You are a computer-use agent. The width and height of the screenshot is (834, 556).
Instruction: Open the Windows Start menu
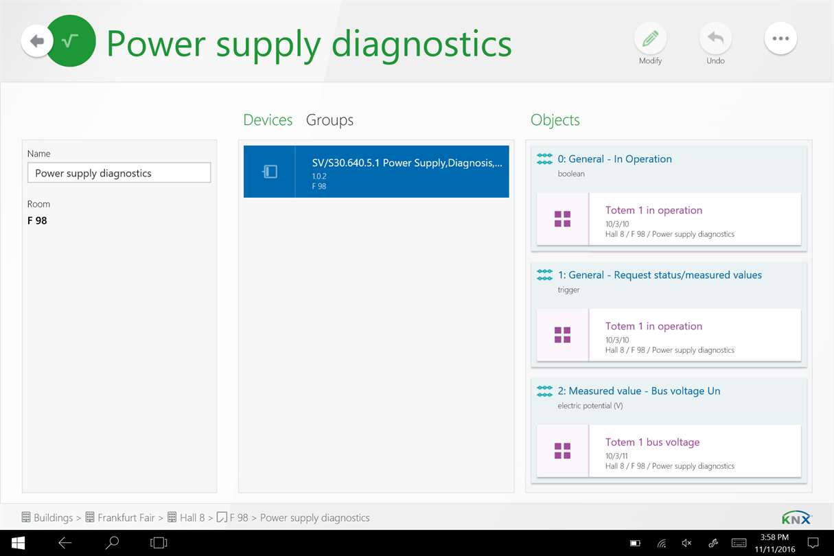click(19, 543)
